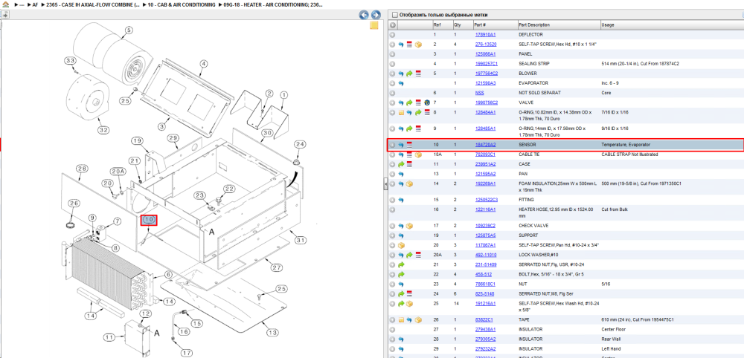The image size is (744, 358).
Task: Open part number link 279438A1
Action: coord(485,329)
